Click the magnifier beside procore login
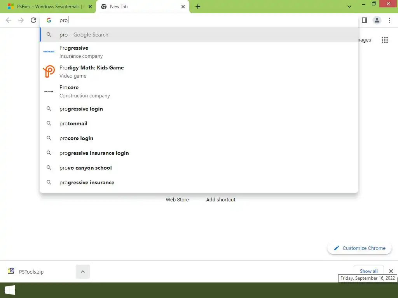398x298 pixels. tap(49, 138)
